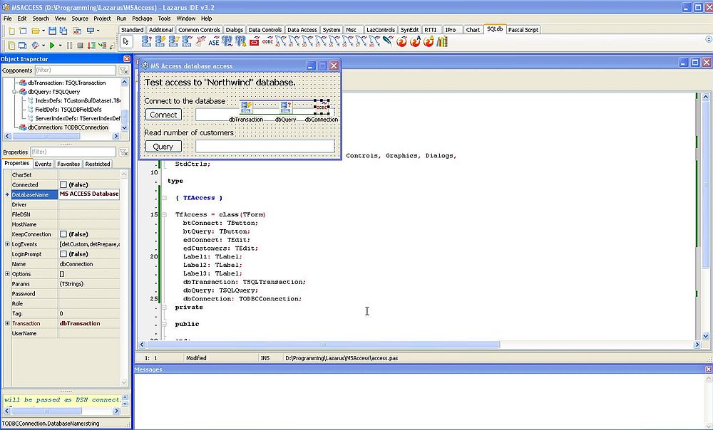Click the Properties filter input field

[x=73, y=152]
